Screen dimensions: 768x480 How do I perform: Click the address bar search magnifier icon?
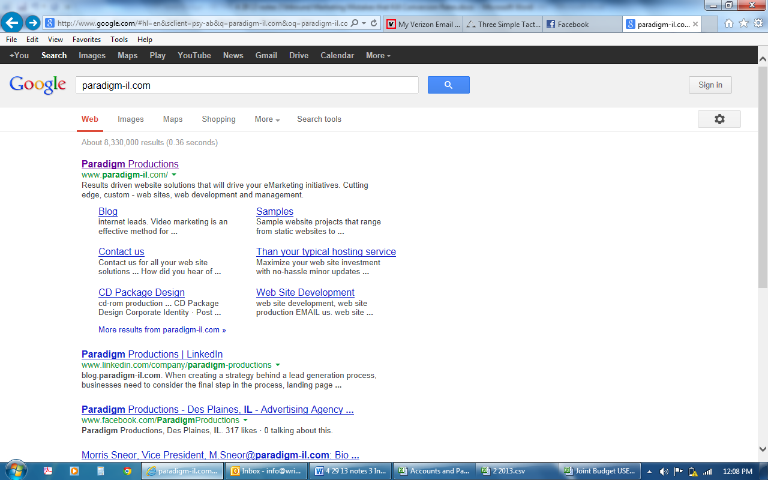pyautogui.click(x=355, y=23)
